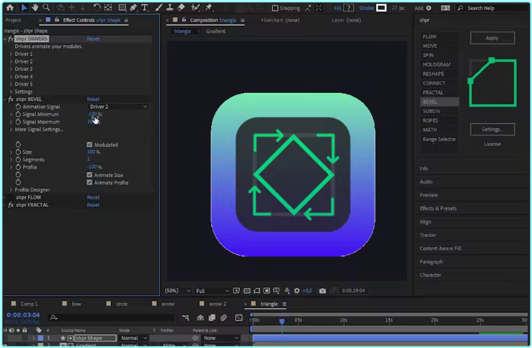Image resolution: width=532 pixels, height=348 pixels.
Task: Click the Apply button in shpr panel
Action: pyautogui.click(x=492, y=38)
